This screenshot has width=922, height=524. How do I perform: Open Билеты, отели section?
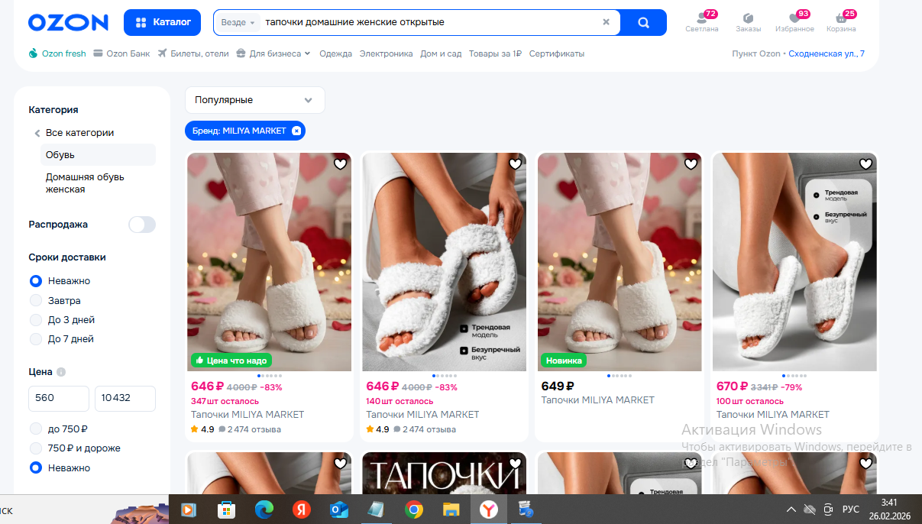click(193, 53)
